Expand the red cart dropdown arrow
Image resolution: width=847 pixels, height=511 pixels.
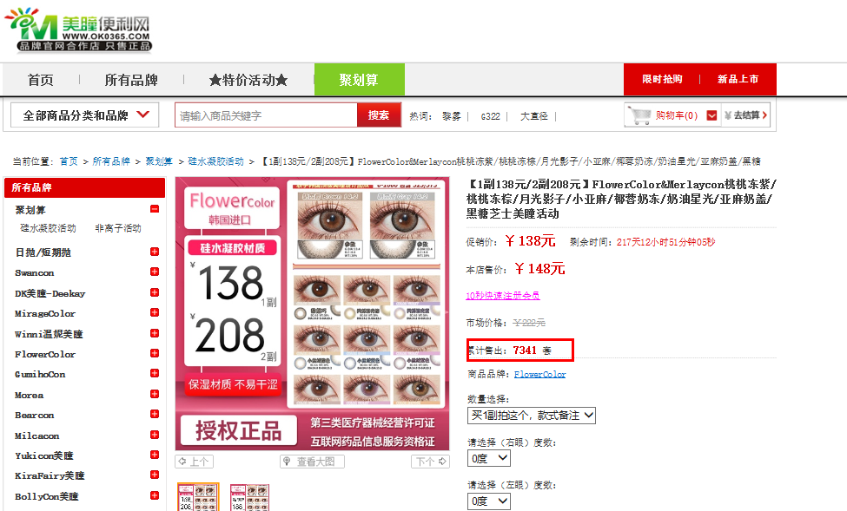[x=712, y=115]
